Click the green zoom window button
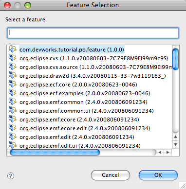Screen dimensions: 186x189 28,5
